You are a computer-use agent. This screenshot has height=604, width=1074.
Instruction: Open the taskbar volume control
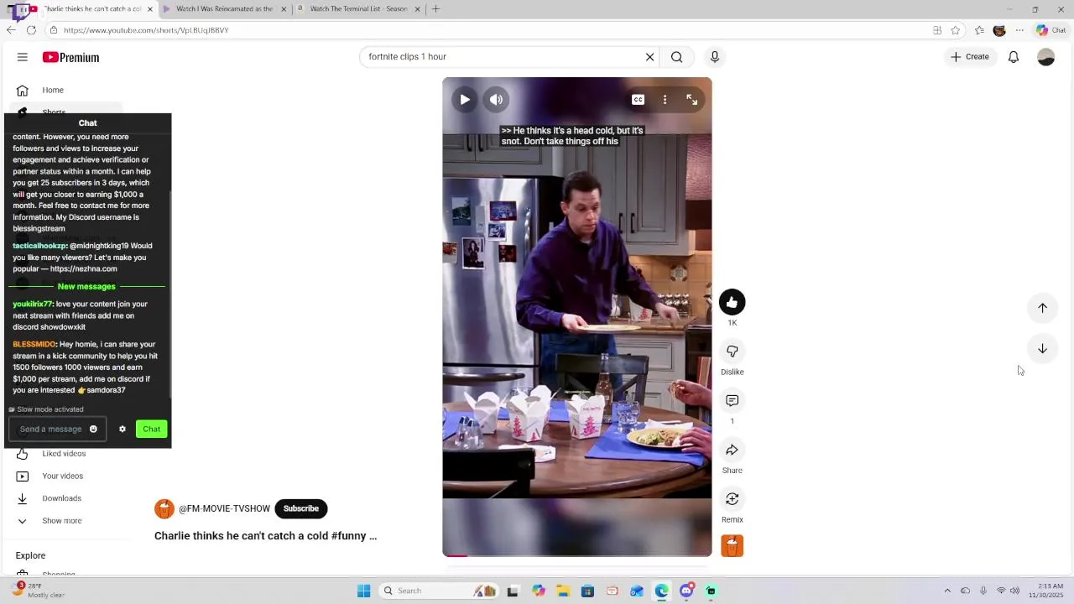pos(1015,591)
